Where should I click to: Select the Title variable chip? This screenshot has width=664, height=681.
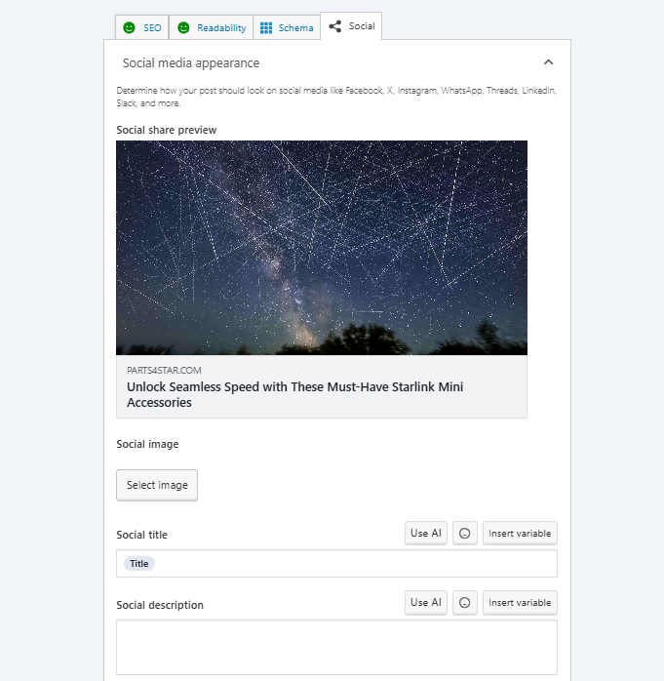click(139, 564)
